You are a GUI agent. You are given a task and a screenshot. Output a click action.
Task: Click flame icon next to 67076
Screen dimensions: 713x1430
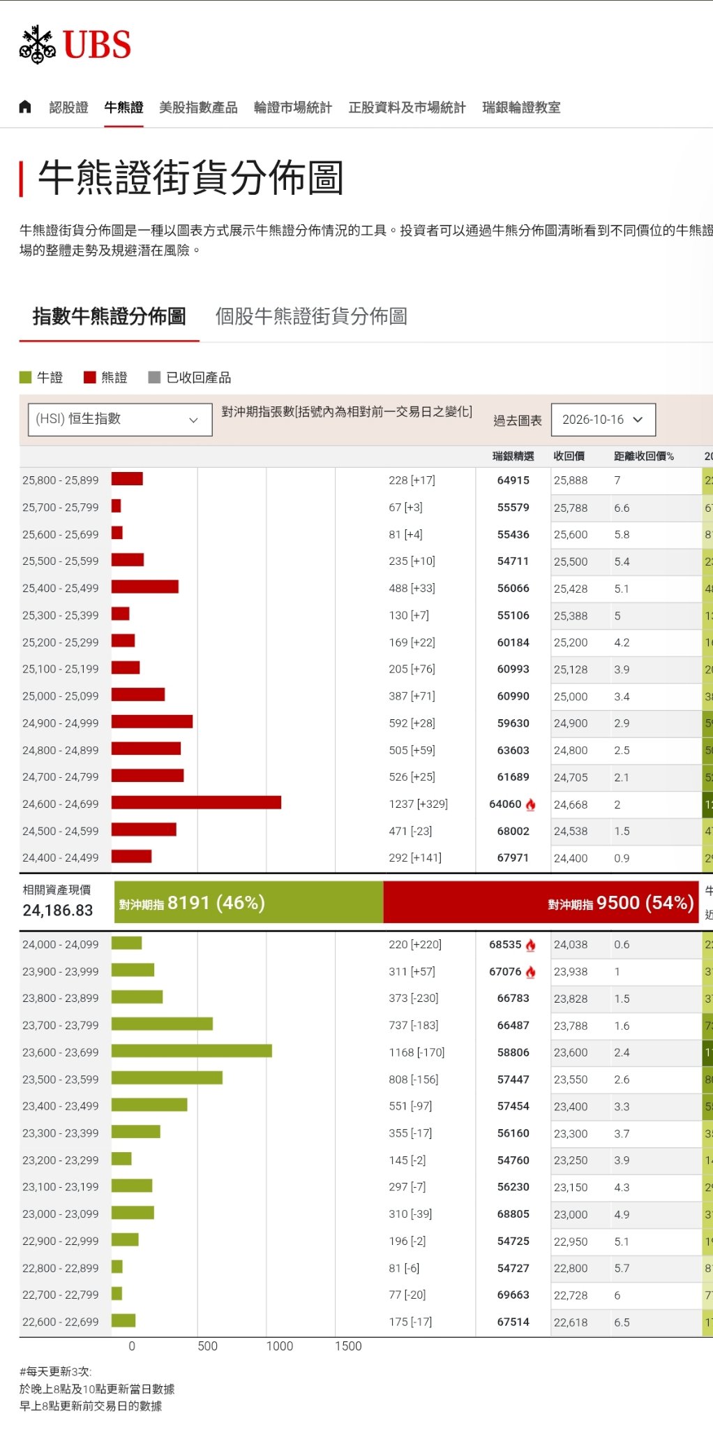(x=531, y=972)
